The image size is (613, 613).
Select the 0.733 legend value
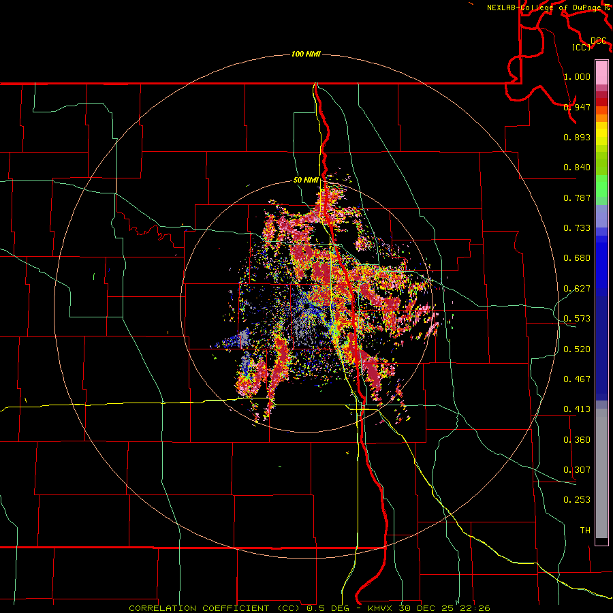577,228
